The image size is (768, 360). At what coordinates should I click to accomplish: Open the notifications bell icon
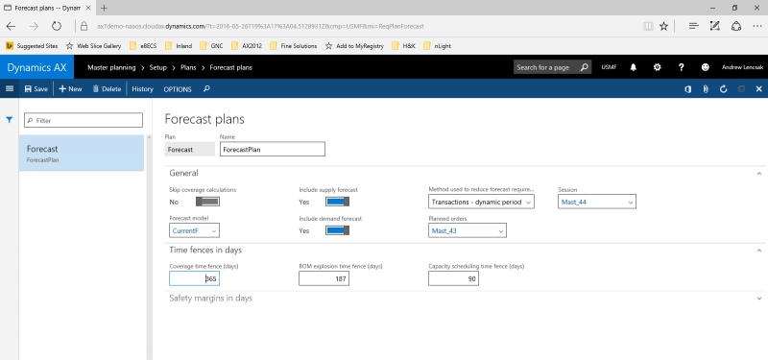tap(633, 67)
